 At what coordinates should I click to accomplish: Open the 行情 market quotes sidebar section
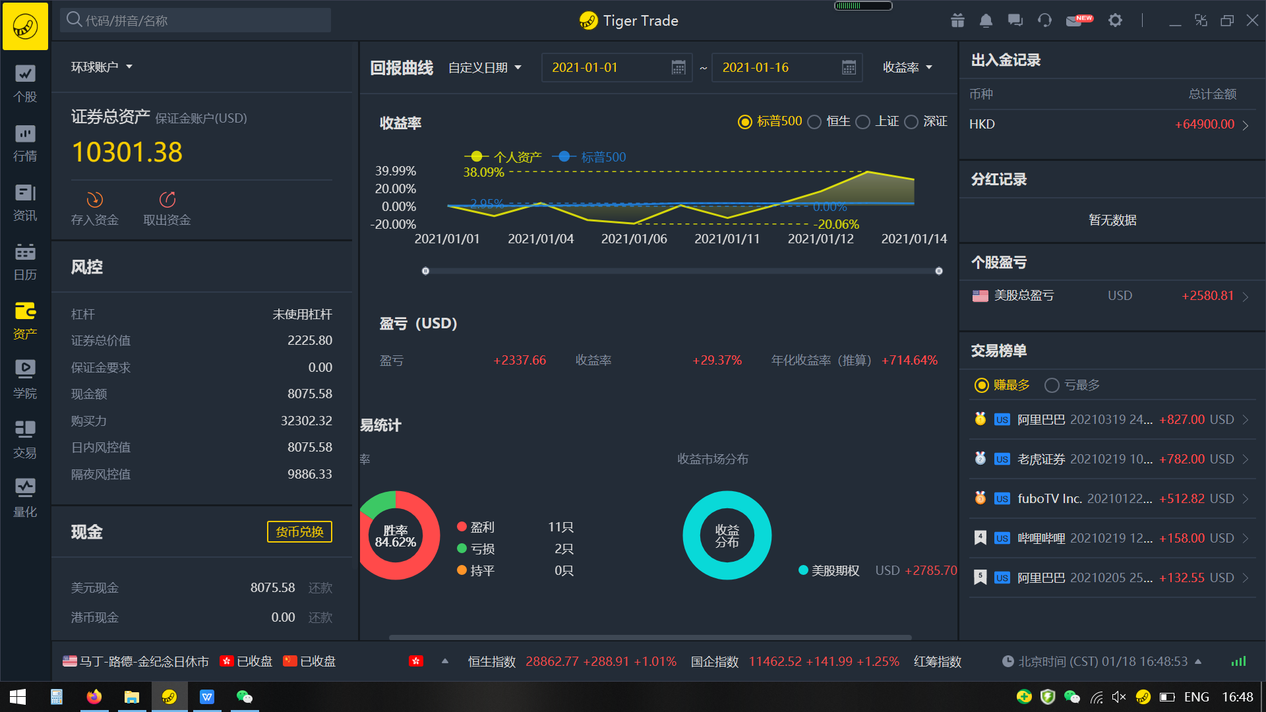pyautogui.click(x=25, y=143)
